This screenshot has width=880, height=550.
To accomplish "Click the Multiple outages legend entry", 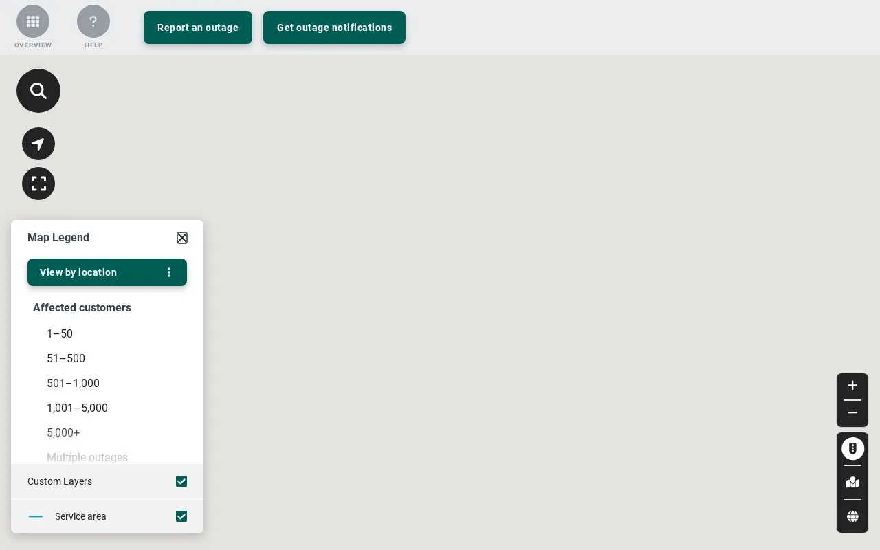I will [x=87, y=458].
